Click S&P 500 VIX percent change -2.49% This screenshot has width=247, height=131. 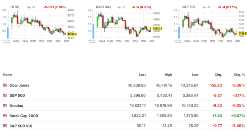tap(238, 126)
